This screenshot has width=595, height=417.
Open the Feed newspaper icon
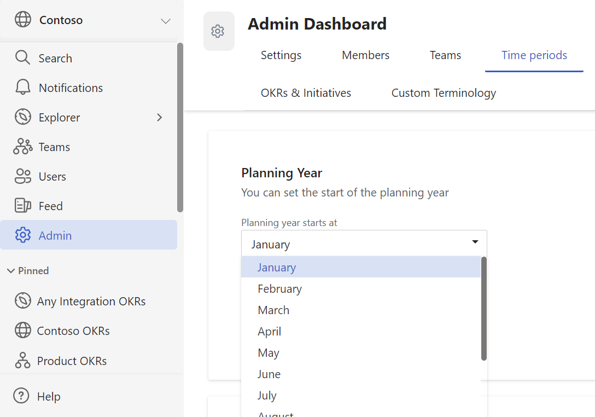tap(22, 206)
